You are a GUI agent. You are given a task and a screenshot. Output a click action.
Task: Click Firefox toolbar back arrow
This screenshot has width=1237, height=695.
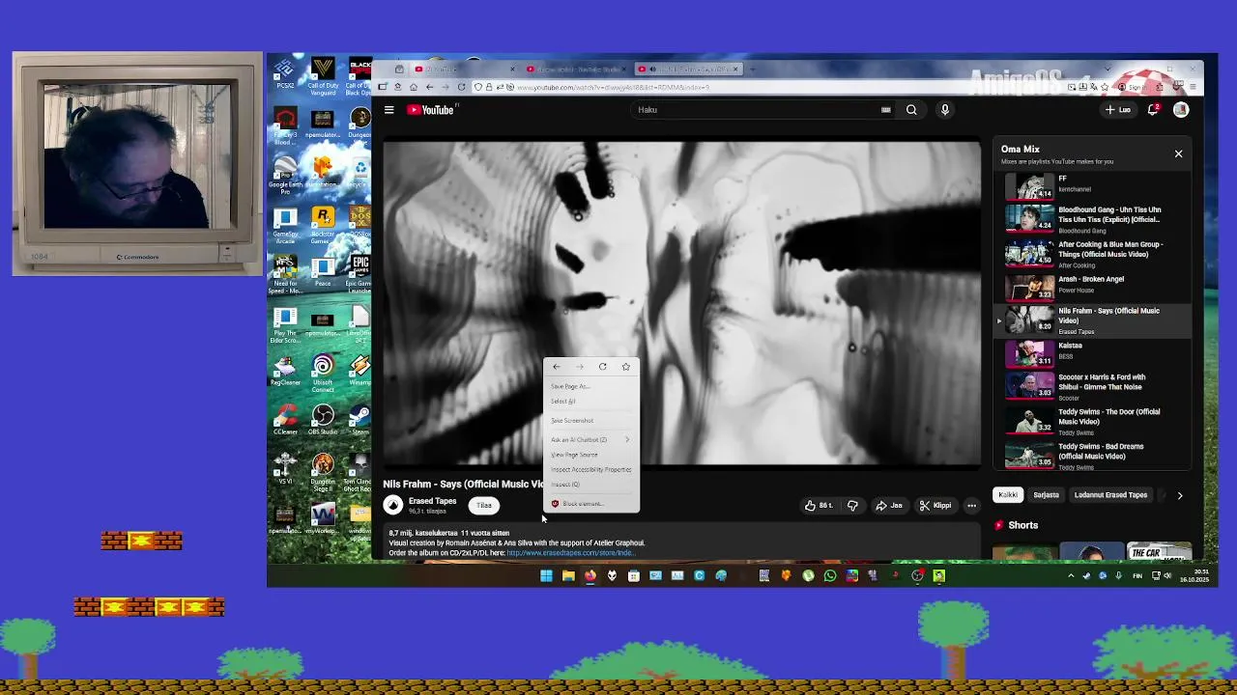(x=429, y=87)
